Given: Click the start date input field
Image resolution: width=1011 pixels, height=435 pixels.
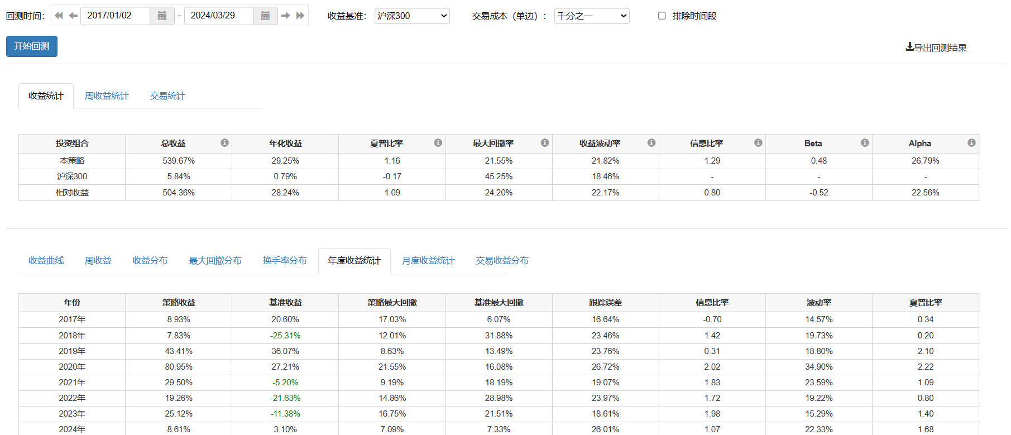Looking at the screenshot, I should point(116,16).
